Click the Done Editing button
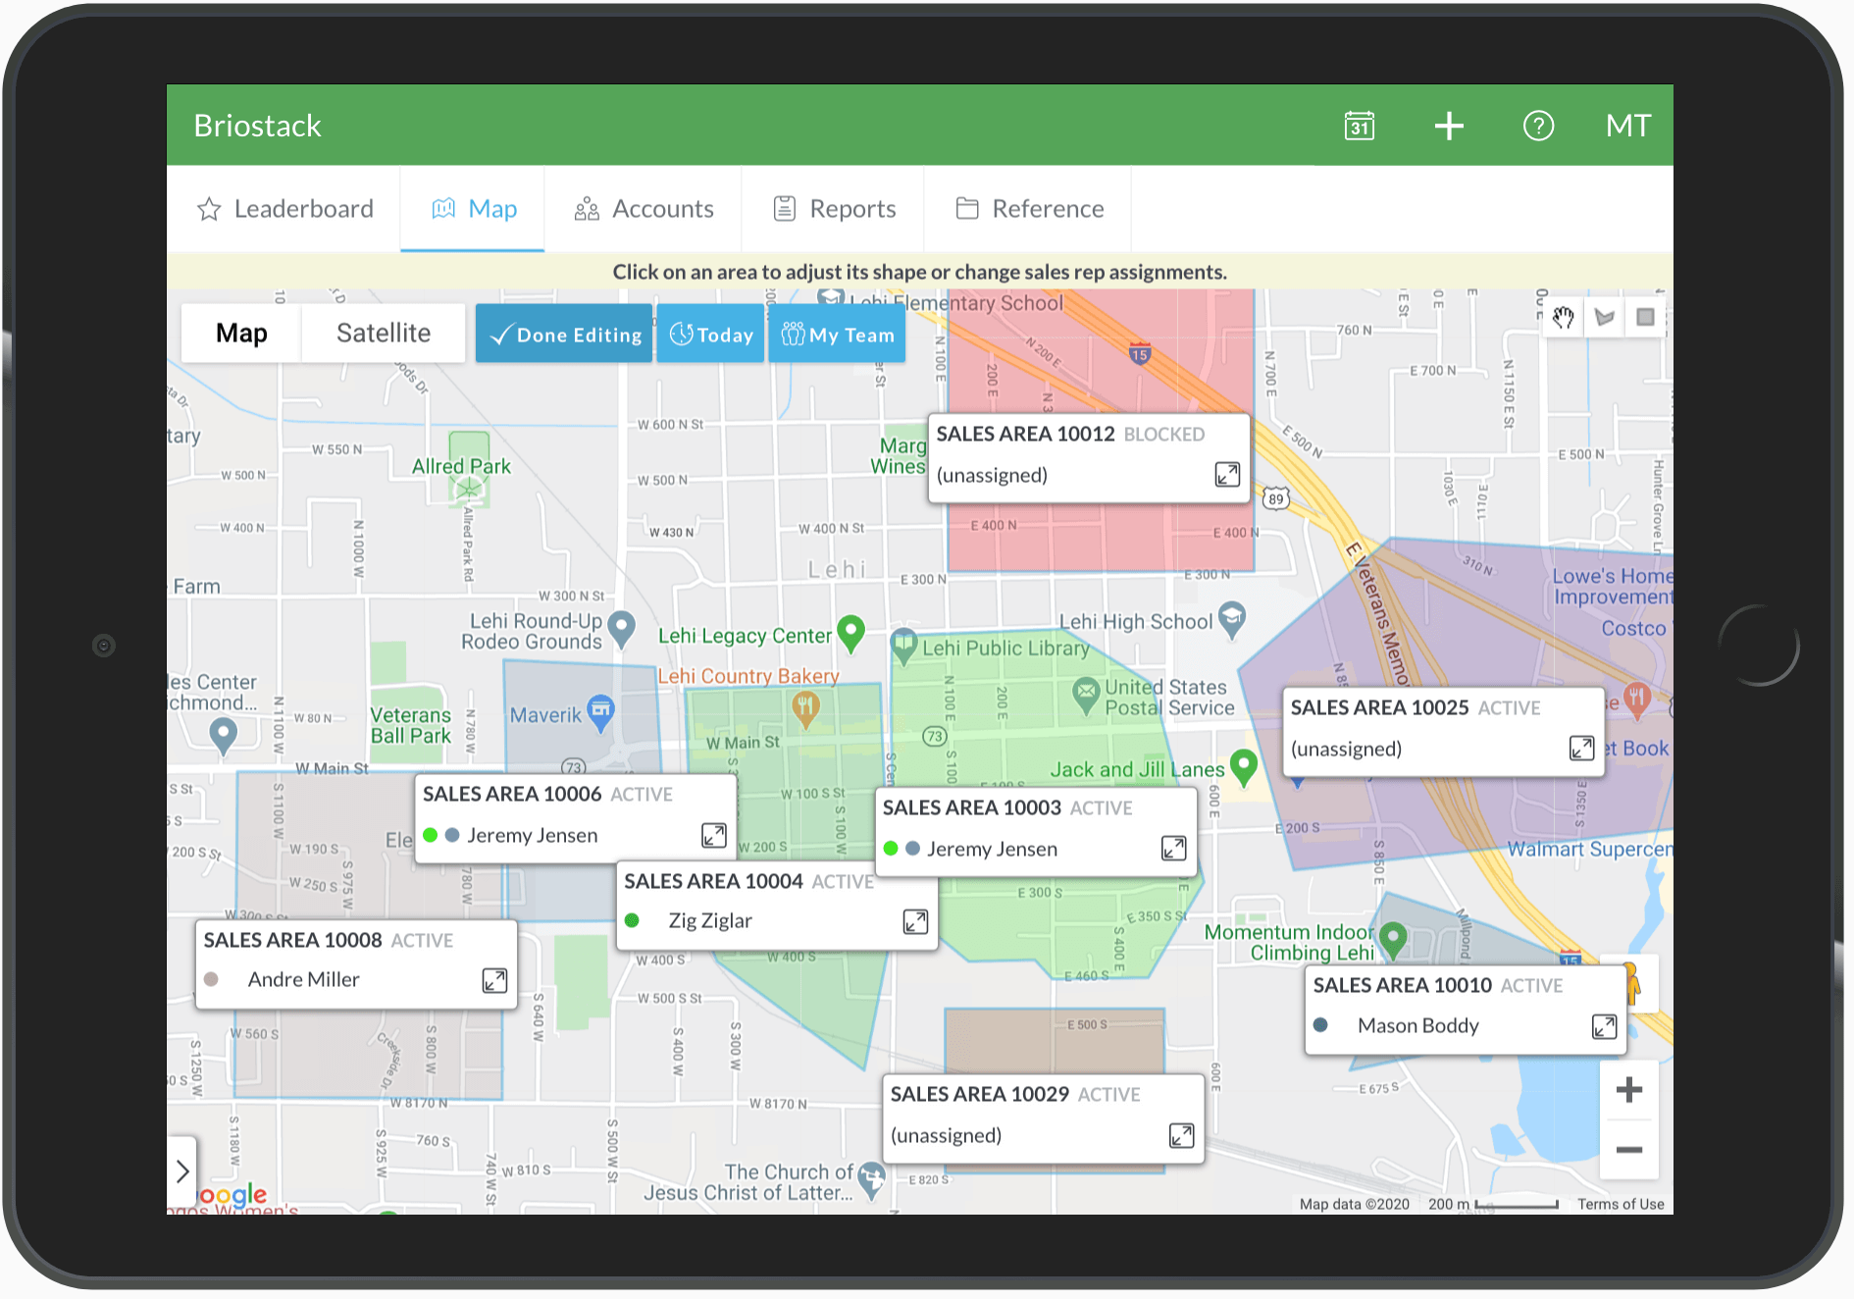Image resolution: width=1854 pixels, height=1299 pixels. [564, 335]
